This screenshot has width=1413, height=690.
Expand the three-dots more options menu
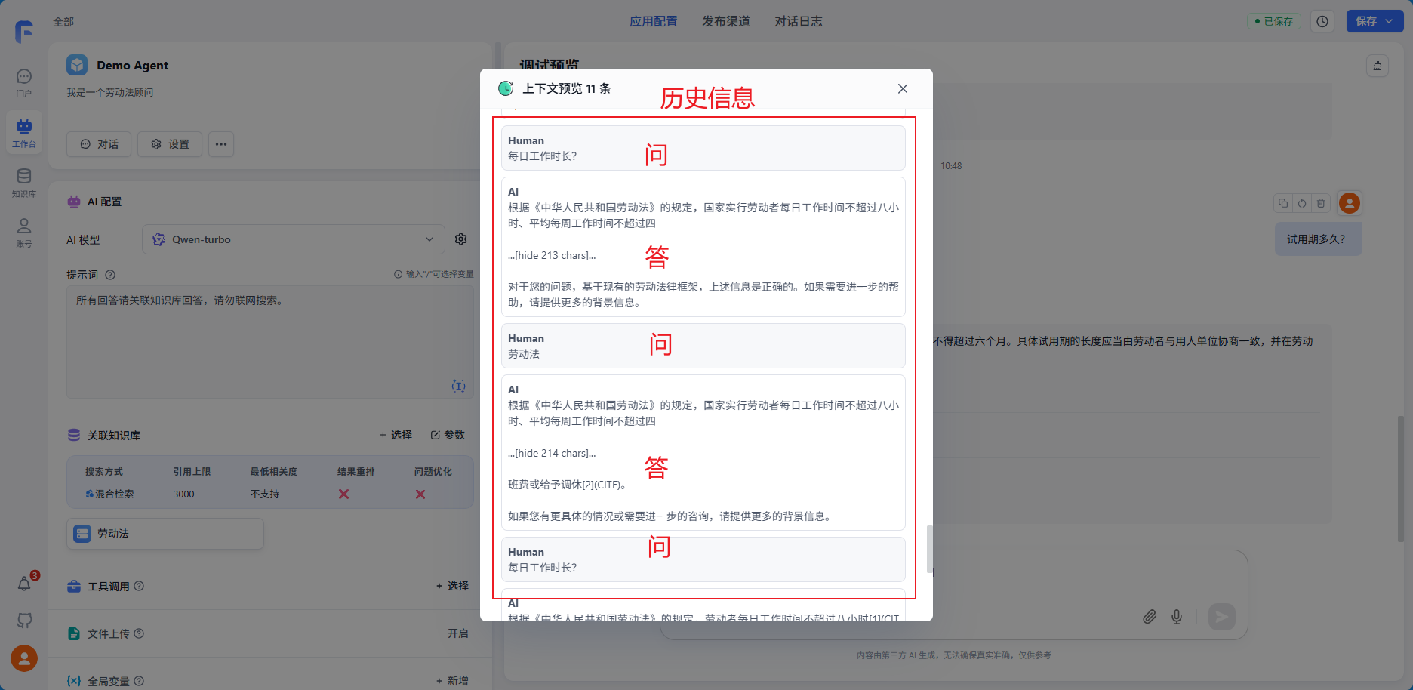(x=221, y=144)
